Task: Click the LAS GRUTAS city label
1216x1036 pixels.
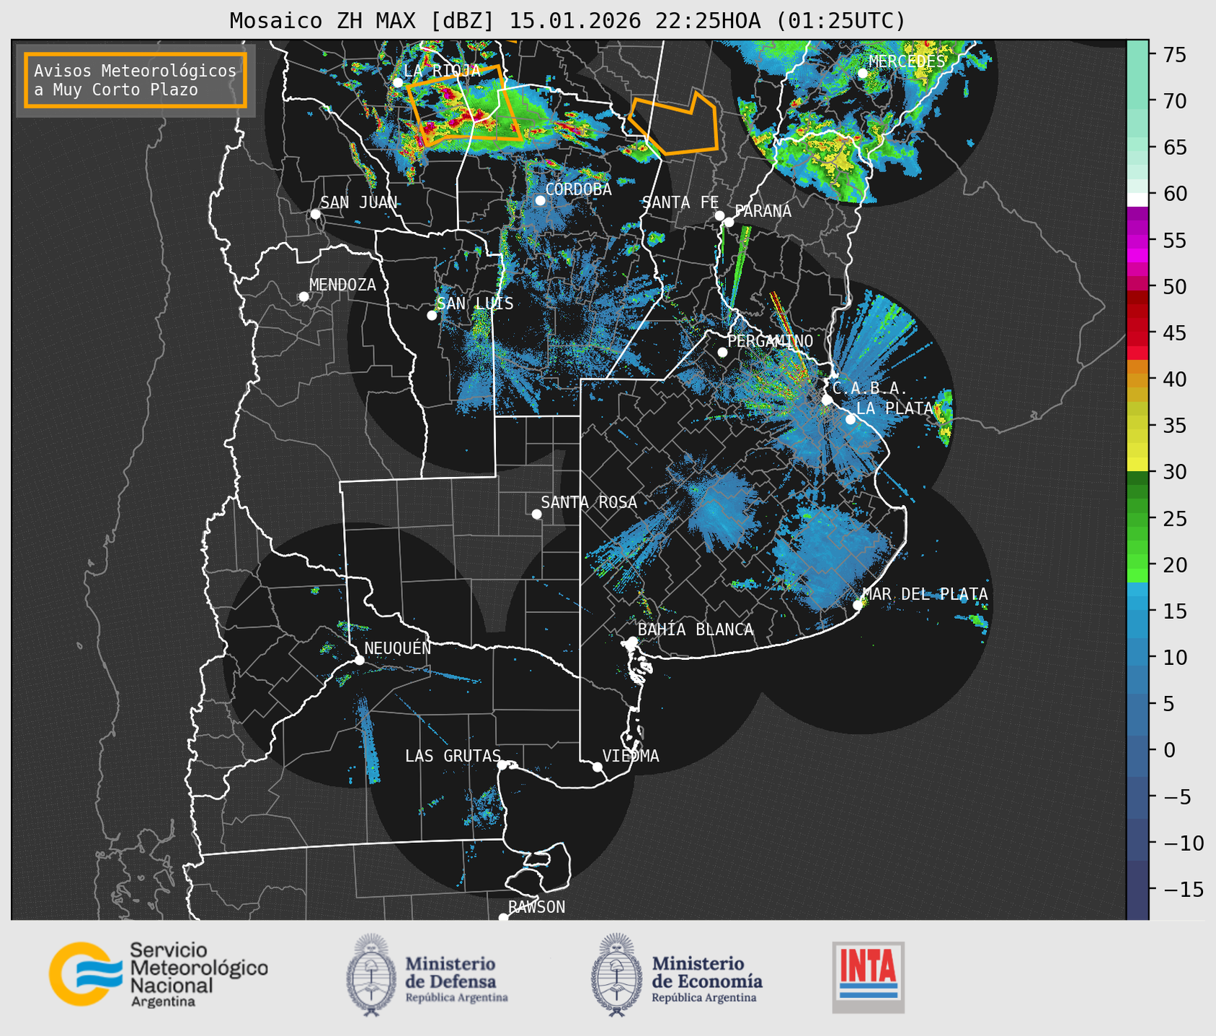Action: (453, 756)
